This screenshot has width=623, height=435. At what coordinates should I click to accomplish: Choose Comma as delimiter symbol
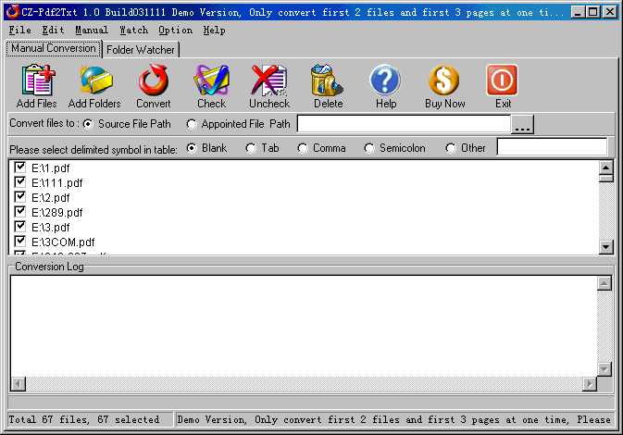click(x=303, y=149)
